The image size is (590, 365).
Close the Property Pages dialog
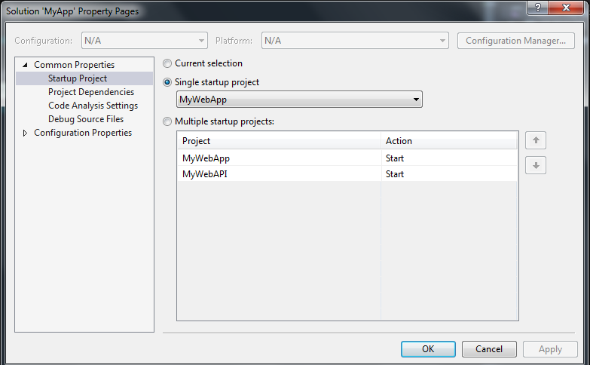(x=566, y=8)
